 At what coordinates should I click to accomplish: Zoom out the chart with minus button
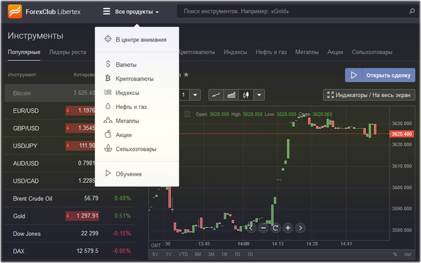263,227
